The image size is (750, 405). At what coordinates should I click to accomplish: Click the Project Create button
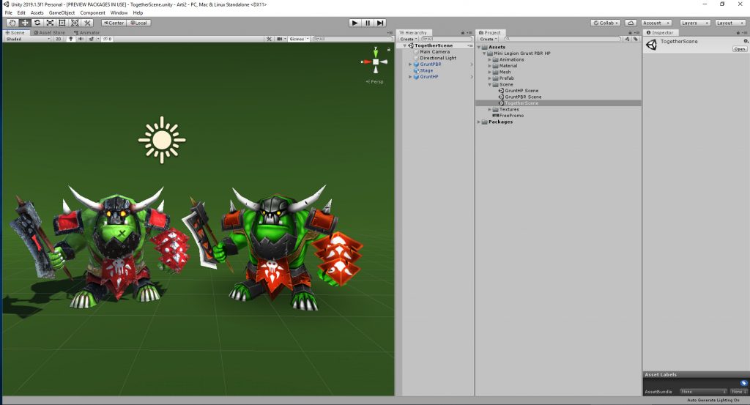(x=489, y=40)
